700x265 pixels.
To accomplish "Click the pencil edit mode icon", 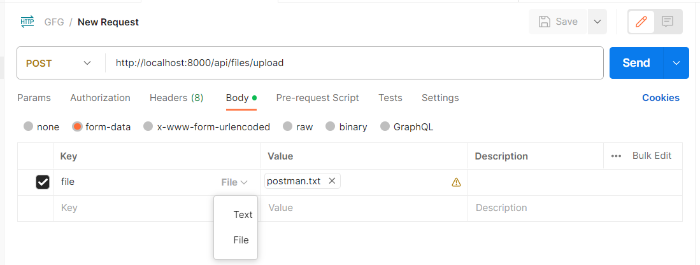I will [641, 22].
